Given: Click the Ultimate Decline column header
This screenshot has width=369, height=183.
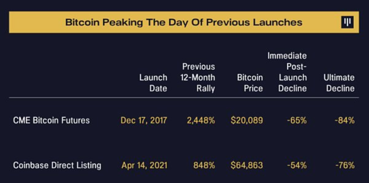Looking at the screenshot, I should [339, 83].
